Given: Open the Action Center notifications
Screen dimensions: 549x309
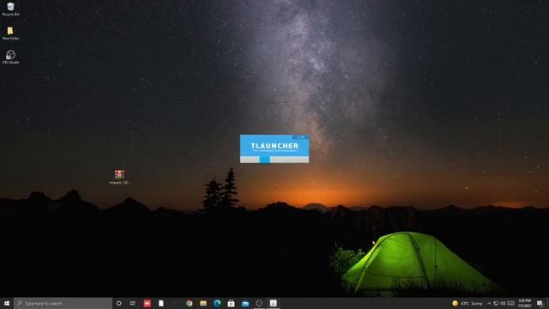Looking at the screenshot, I should tap(540, 303).
